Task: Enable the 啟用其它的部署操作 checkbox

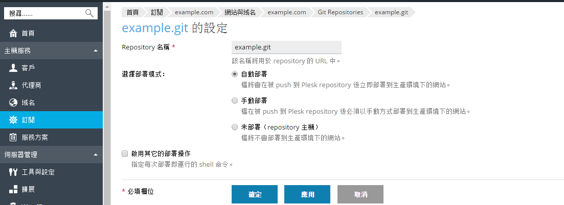Action: (125, 153)
